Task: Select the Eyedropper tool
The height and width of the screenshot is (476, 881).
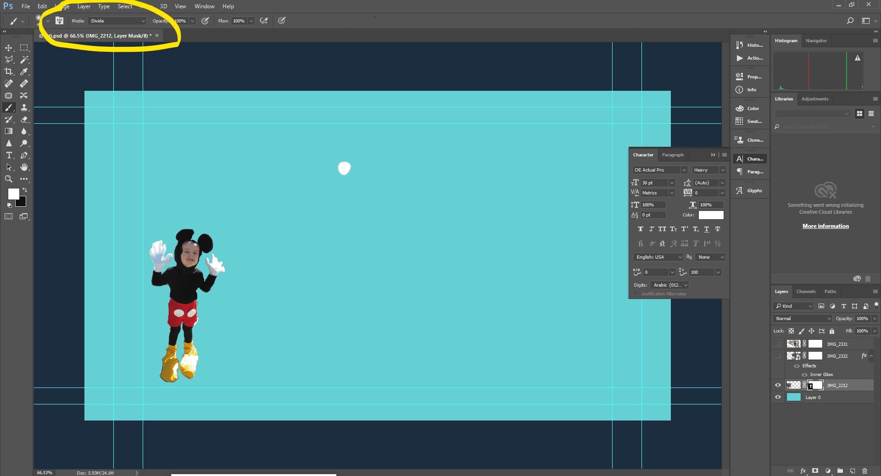Action: [x=24, y=72]
